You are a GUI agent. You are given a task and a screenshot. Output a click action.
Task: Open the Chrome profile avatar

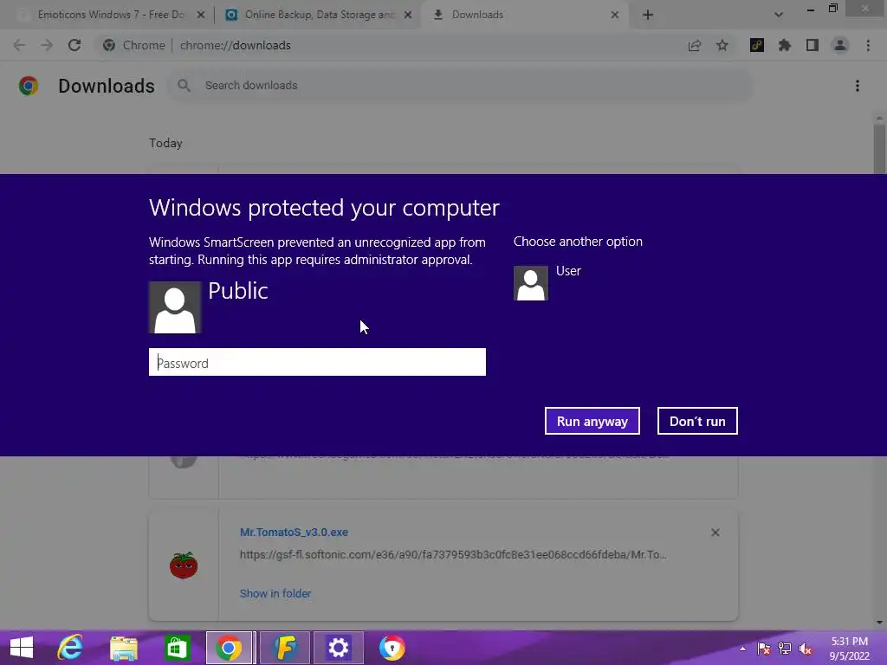840,45
